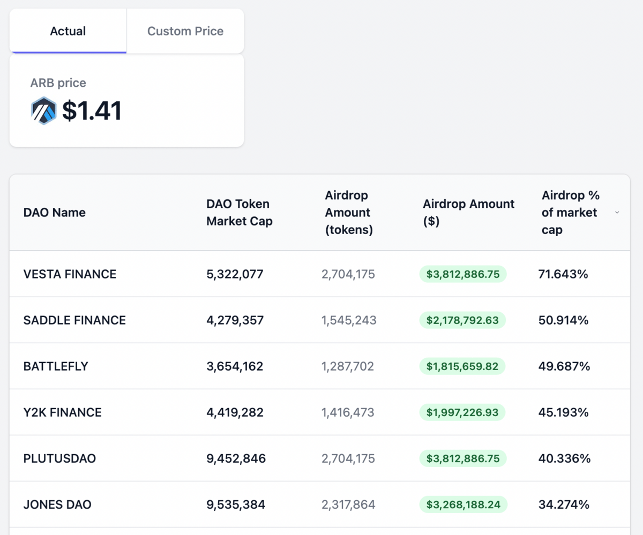This screenshot has height=535, width=643.
Task: Click Y2K Finance market cap 4,419,282
Action: point(235,412)
